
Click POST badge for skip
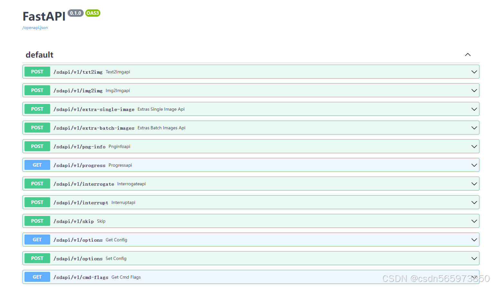pos(37,221)
